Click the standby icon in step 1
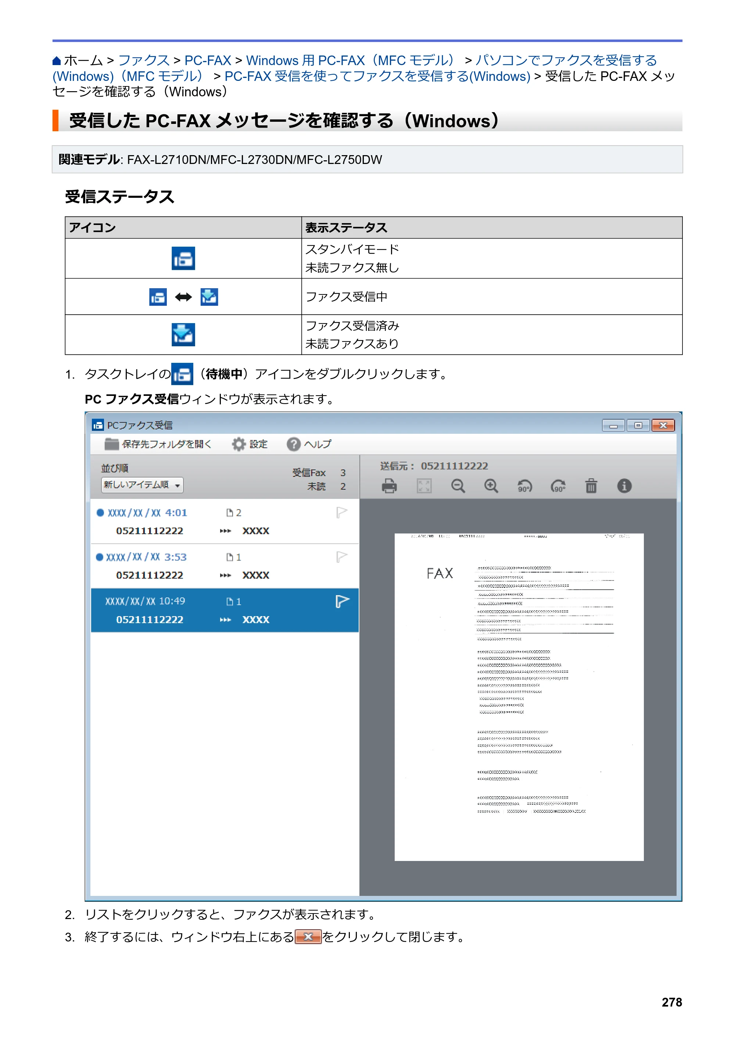 point(182,374)
